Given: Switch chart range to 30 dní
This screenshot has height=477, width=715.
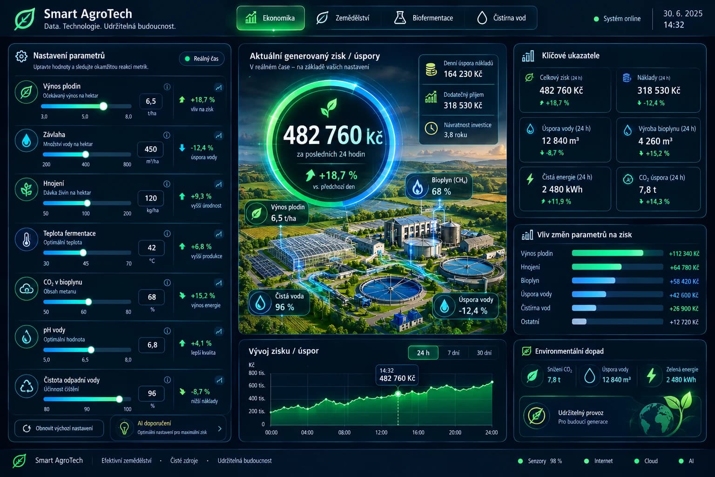Looking at the screenshot, I should (x=484, y=353).
